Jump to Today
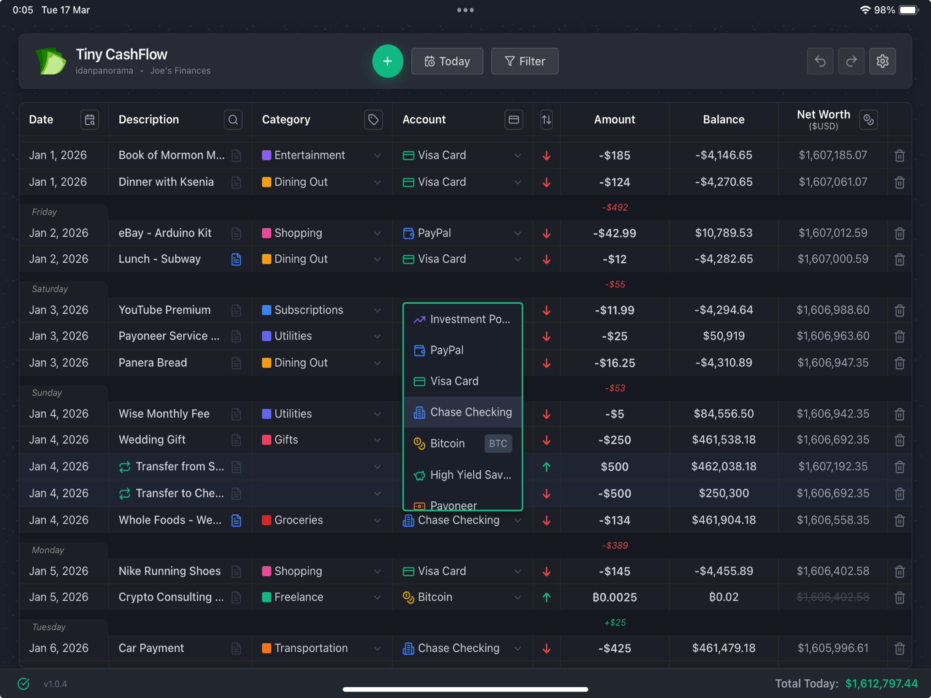931x698 pixels. [446, 61]
